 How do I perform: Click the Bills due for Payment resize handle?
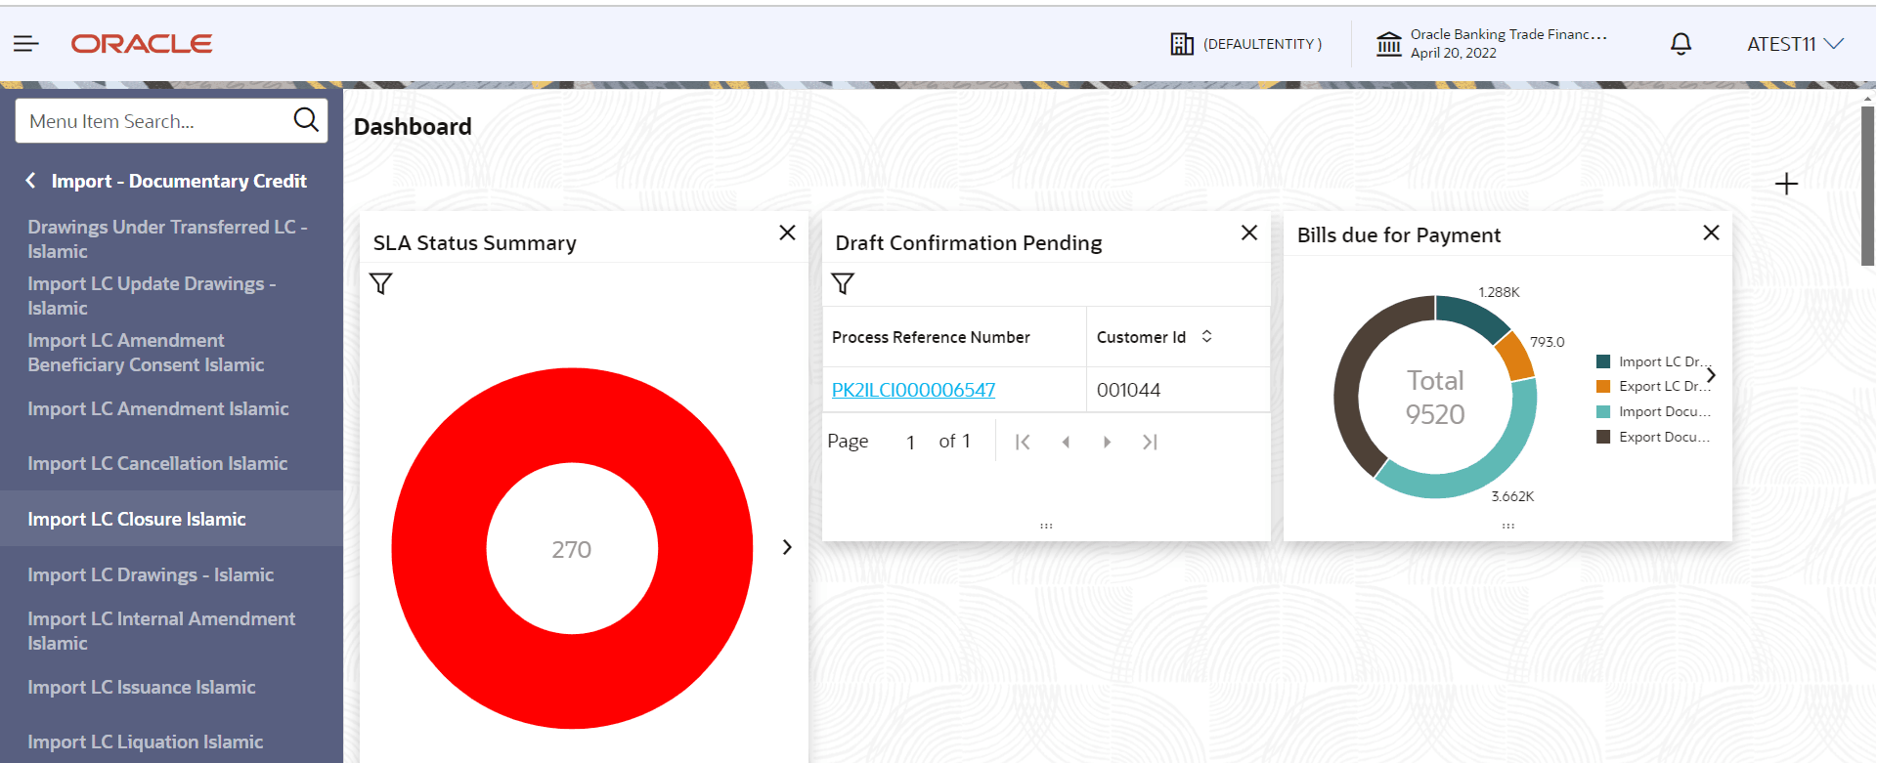[x=1508, y=526]
